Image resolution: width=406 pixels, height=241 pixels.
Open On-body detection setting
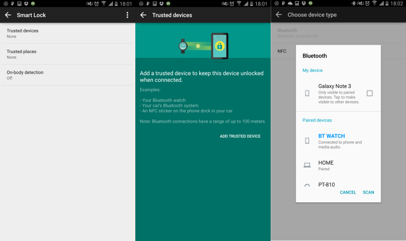67,75
